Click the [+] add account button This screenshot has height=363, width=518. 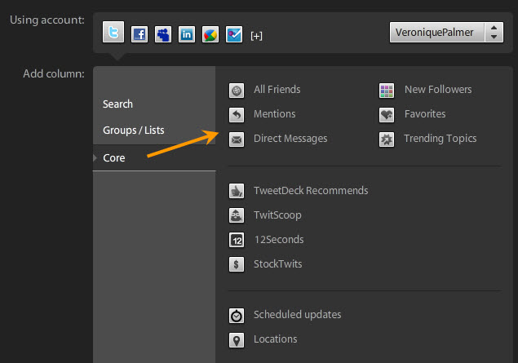click(x=256, y=36)
